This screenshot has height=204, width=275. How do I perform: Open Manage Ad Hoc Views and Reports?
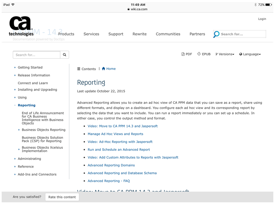(x=115, y=134)
